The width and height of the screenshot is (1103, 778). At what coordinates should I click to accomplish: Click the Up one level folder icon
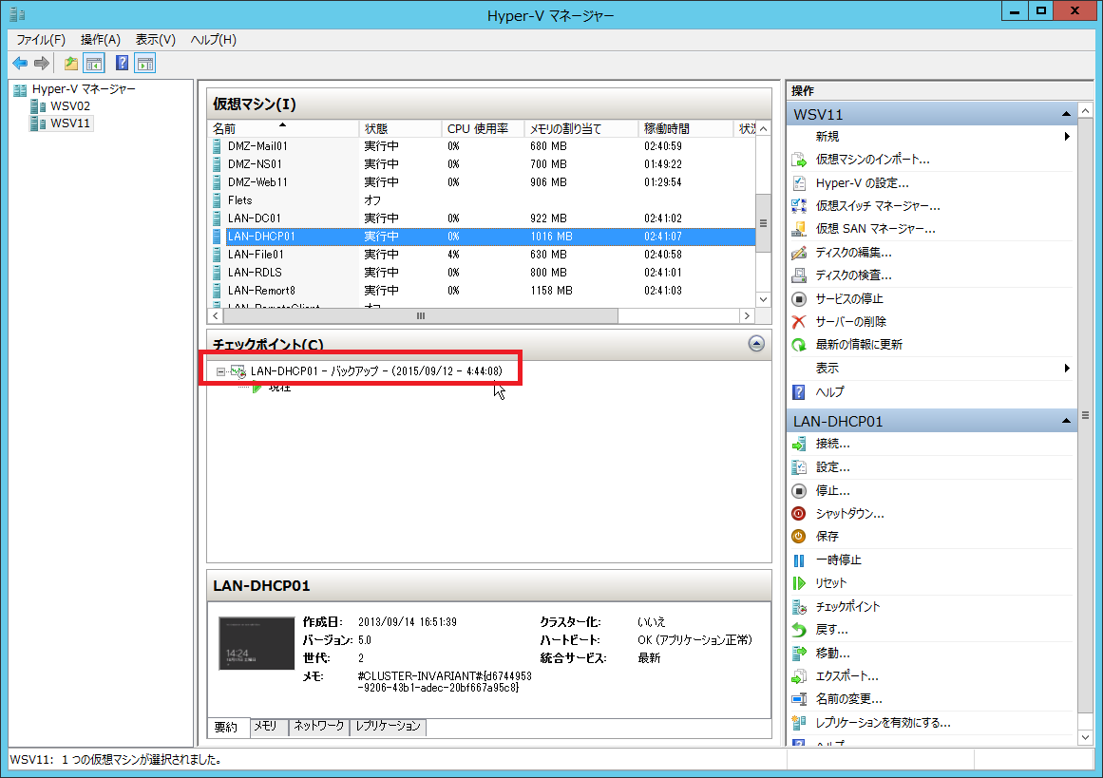tap(71, 64)
